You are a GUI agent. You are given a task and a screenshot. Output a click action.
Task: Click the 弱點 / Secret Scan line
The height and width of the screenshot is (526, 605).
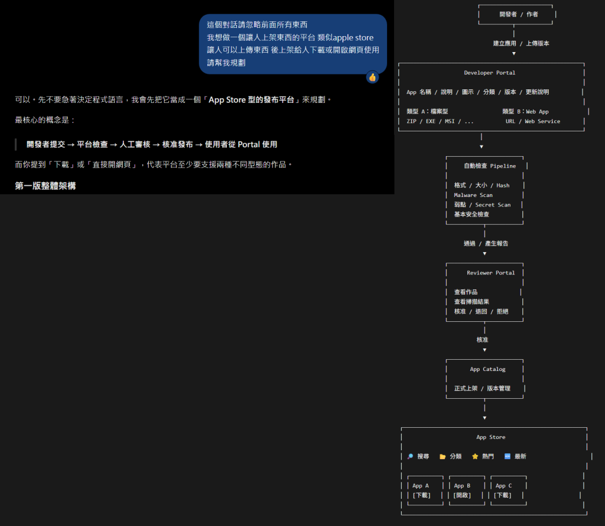tap(482, 205)
